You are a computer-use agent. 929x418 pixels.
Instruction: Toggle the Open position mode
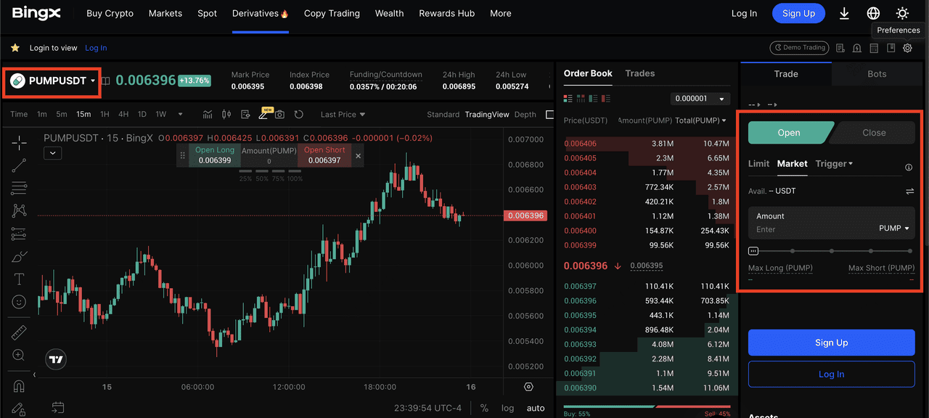789,133
